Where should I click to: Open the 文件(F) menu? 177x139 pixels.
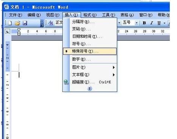[16, 15]
